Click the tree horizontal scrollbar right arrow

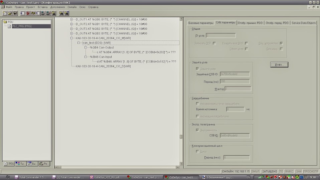pos(178,167)
